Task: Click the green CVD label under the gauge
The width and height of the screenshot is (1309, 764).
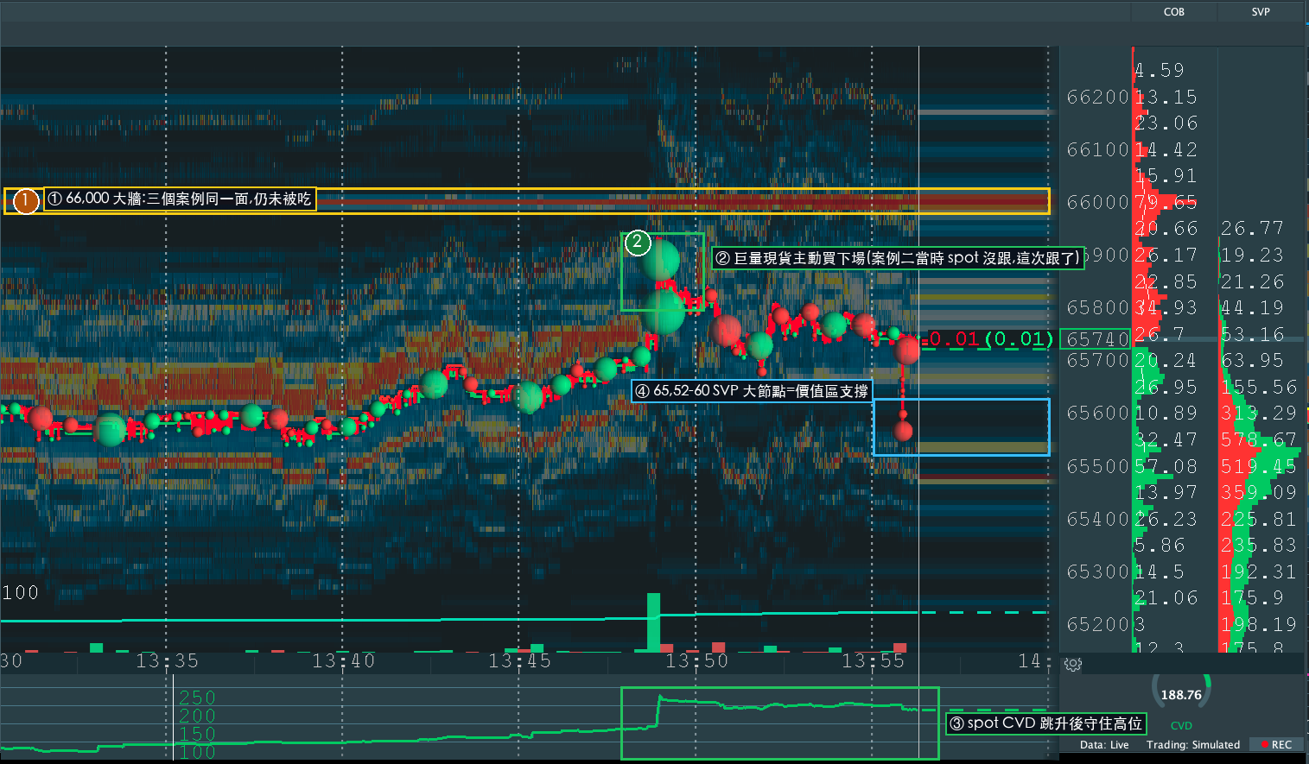Action: pyautogui.click(x=1181, y=726)
